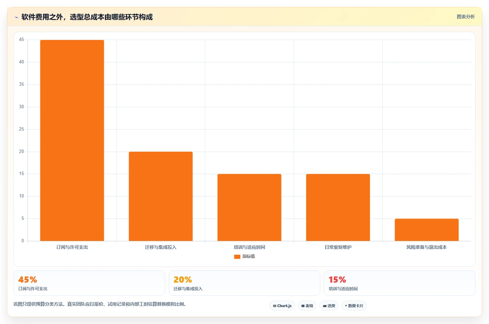Click the 图表分析 label in the header
Screen dimensions: 489x324
pyautogui.click(x=466, y=17)
